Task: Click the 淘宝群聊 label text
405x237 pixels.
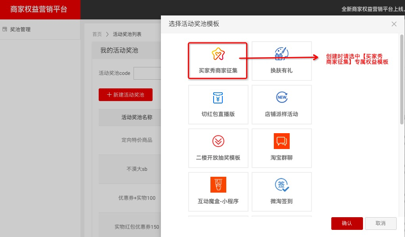Action: point(281,158)
